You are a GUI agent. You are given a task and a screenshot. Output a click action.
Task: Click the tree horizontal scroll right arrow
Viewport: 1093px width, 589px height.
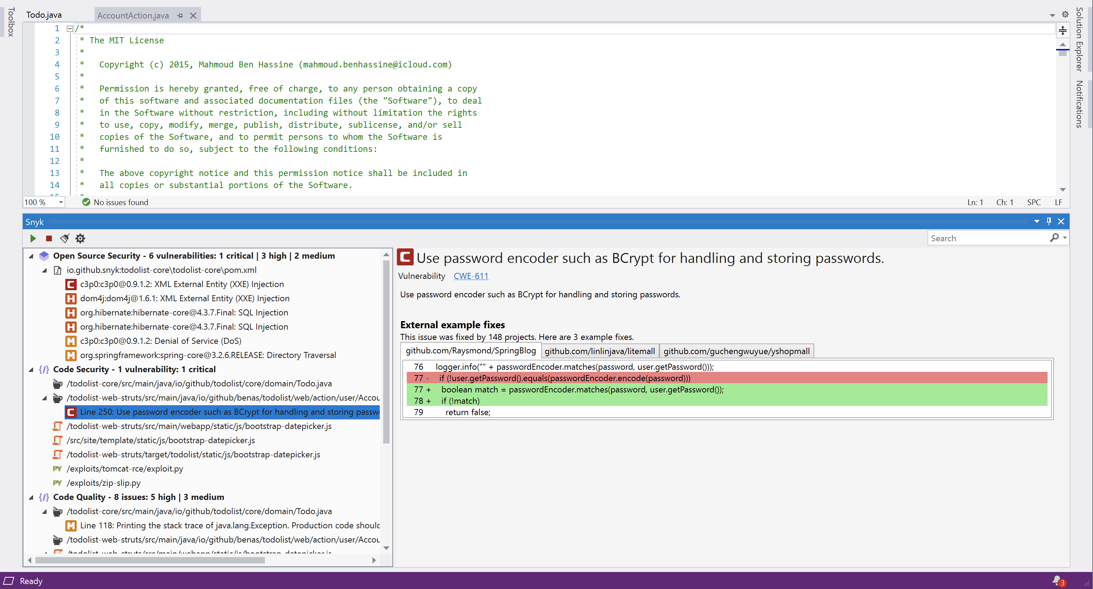(374, 560)
